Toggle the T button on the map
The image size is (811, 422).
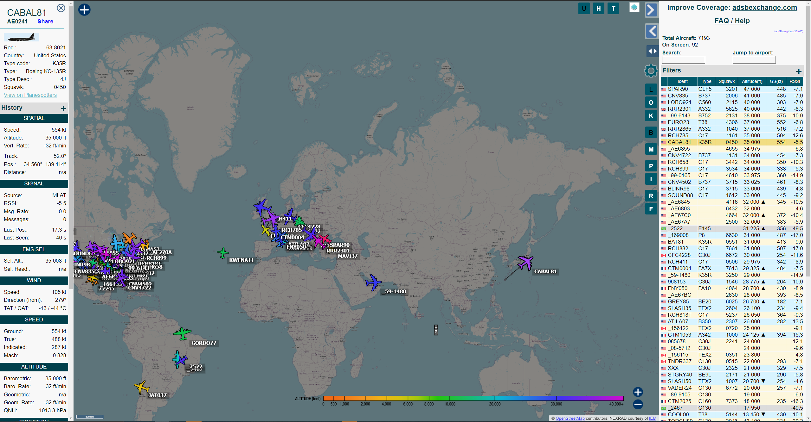(x=613, y=9)
